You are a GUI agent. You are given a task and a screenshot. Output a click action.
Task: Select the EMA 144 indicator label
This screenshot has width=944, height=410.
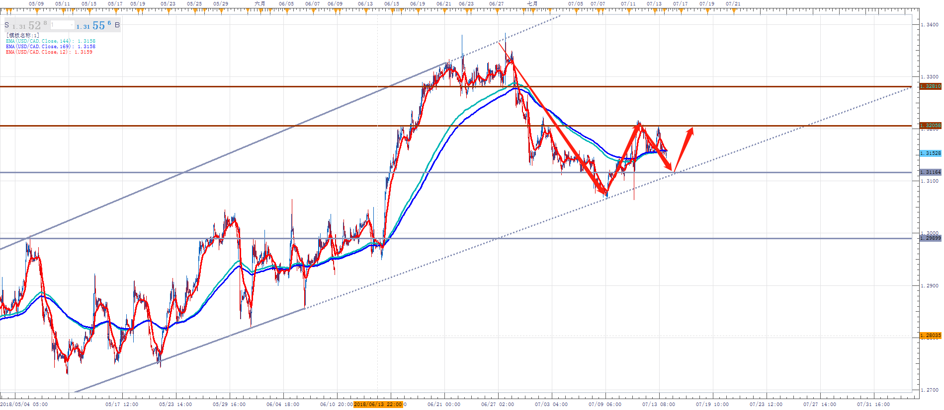(x=51, y=41)
